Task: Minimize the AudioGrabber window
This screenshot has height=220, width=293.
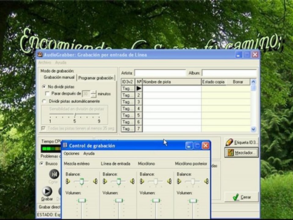Action: point(238,55)
